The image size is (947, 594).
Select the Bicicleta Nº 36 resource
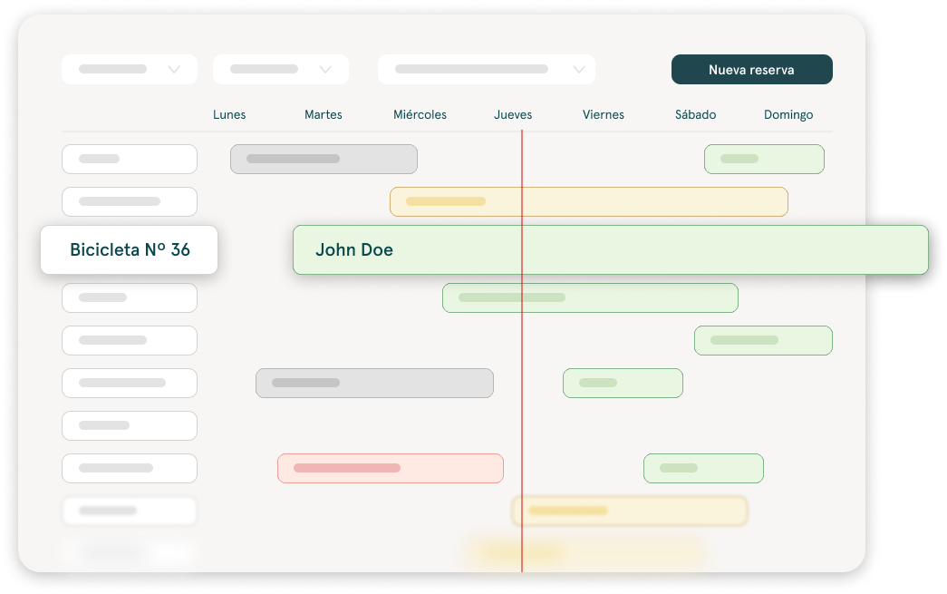click(130, 249)
